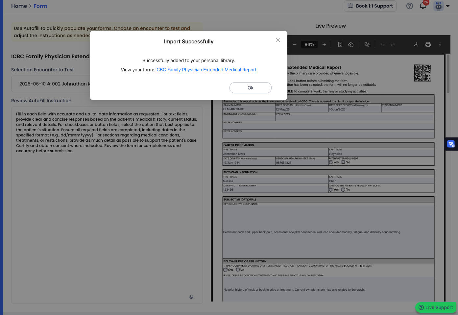Viewport: 458px width, 315px height.
Task: Zoom out the PDF preview
Action: click(x=295, y=44)
